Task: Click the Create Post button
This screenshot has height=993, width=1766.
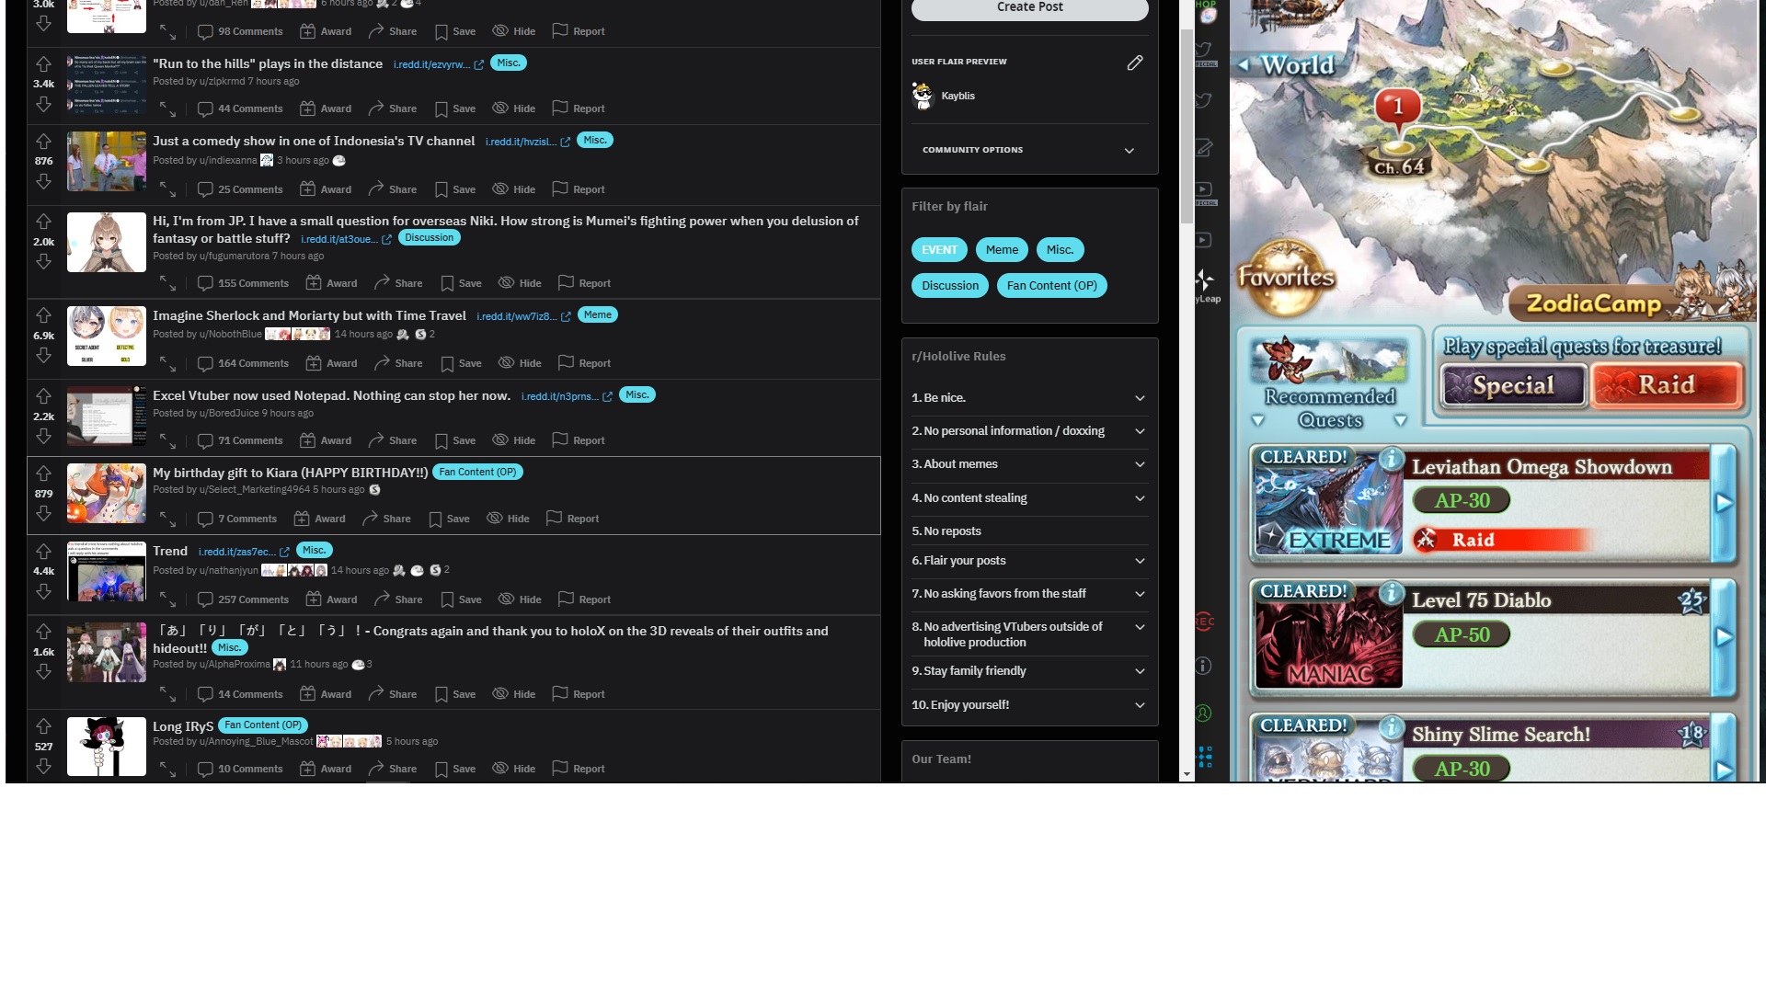Action: coord(1029,8)
